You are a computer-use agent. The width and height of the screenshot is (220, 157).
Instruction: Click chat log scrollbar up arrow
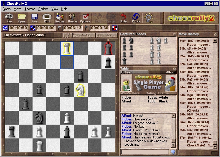pos(173,116)
